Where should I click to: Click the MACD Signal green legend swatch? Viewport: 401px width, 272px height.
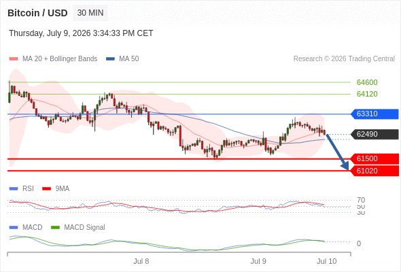point(55,228)
